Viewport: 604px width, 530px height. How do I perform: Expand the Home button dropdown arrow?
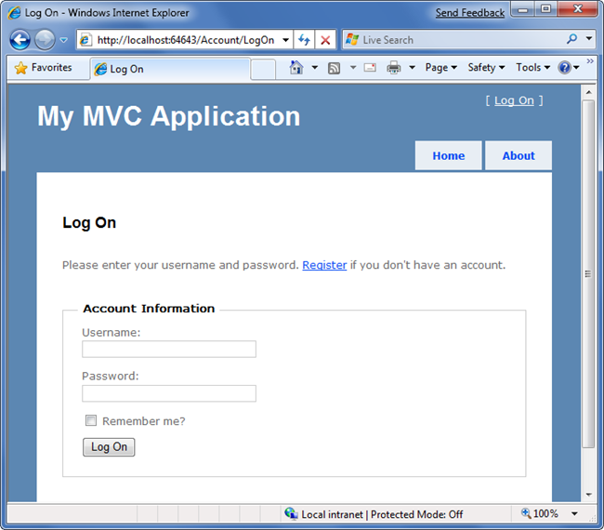tap(315, 68)
